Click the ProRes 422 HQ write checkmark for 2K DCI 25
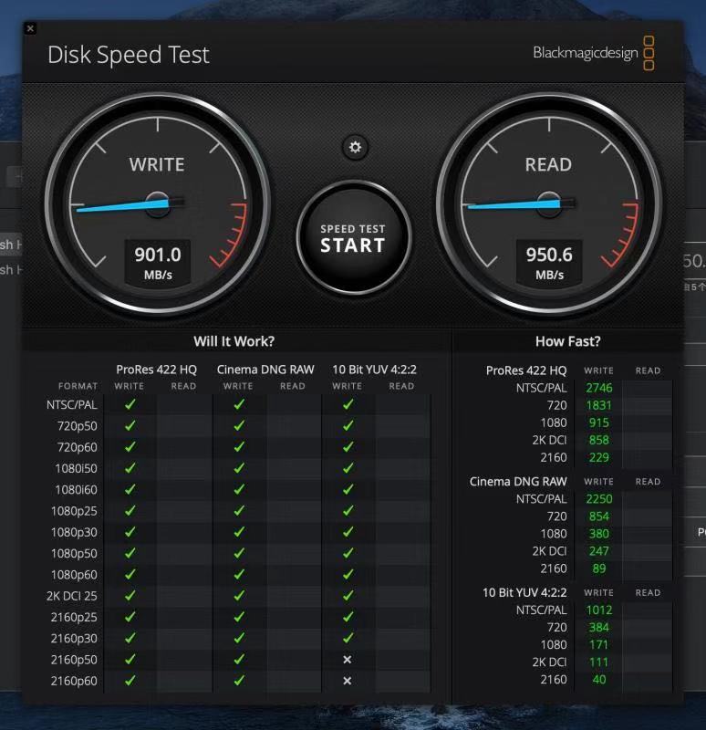 coord(130,596)
